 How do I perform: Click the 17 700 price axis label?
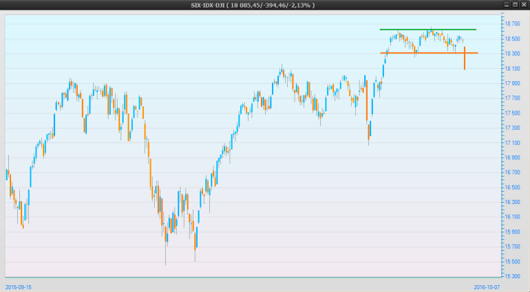click(x=512, y=98)
